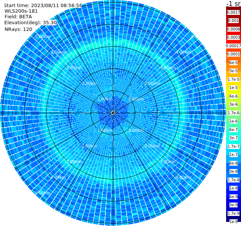Screen dimensions: 241x226
Task: Select the 0.0001 color bar label
Action: click(x=234, y=54)
